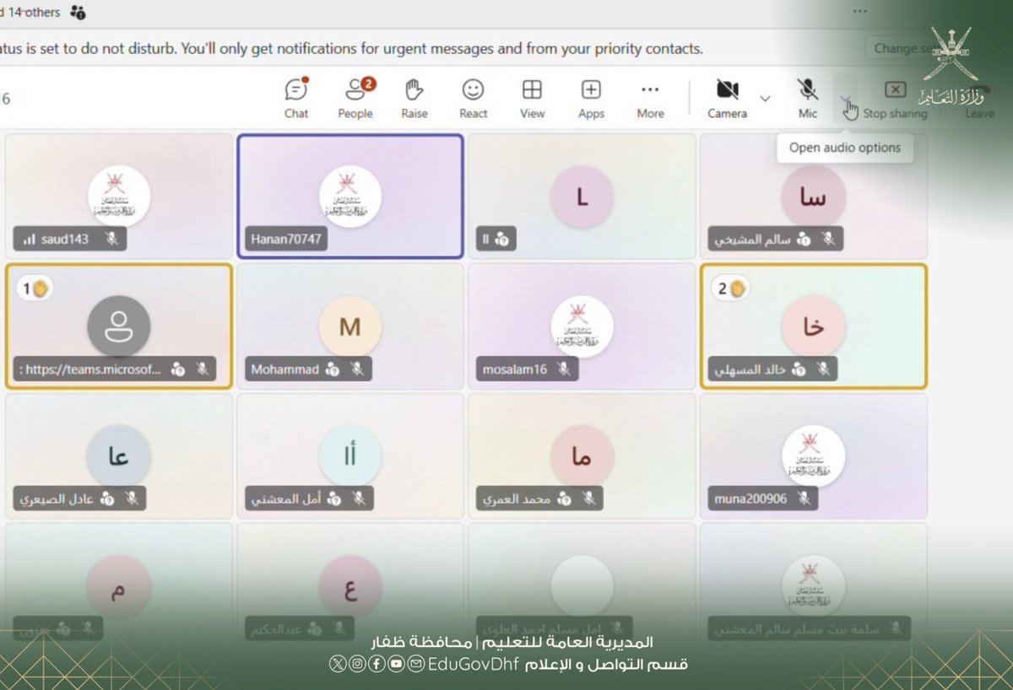This screenshot has width=1013, height=690.
Task: Open the More options menu
Action: [x=650, y=99]
